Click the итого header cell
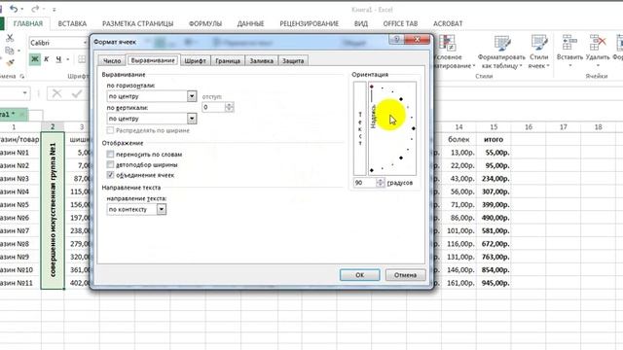The width and height of the screenshot is (623, 350). tap(494, 139)
